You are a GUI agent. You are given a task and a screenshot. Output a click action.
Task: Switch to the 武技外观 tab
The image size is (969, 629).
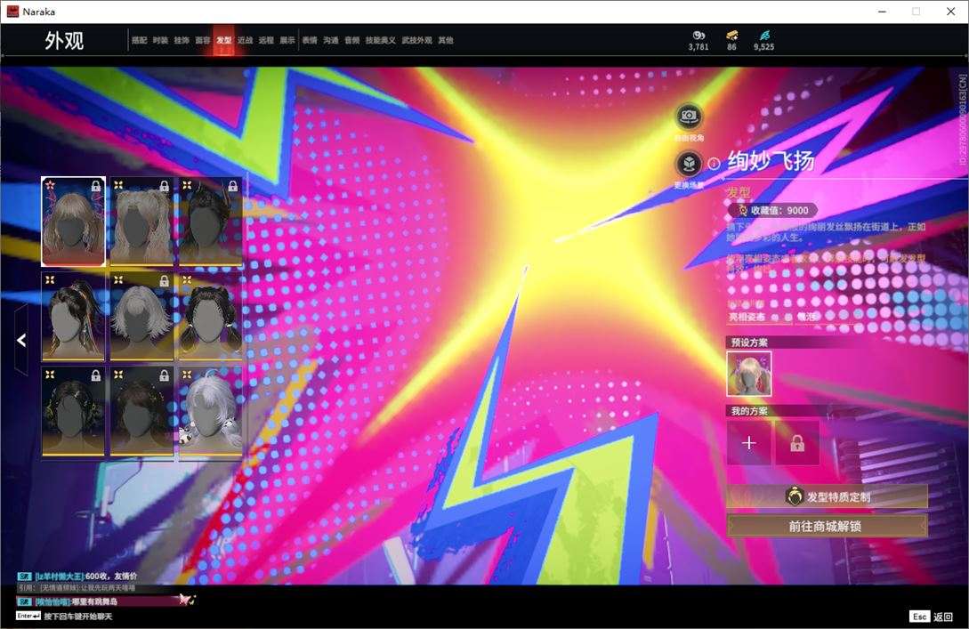click(417, 40)
